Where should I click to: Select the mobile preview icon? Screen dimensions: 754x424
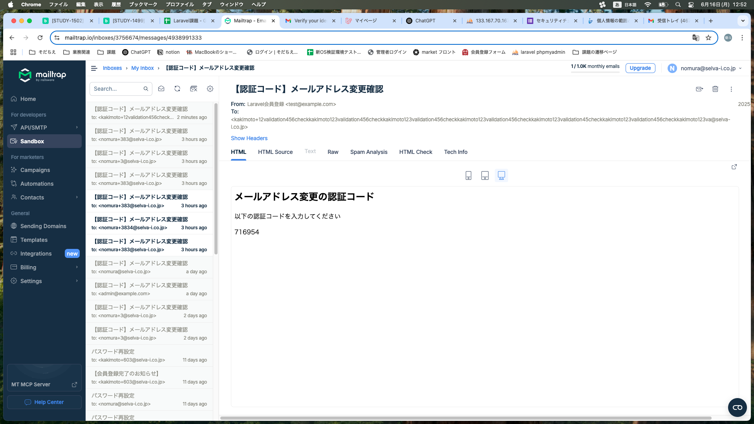point(468,175)
